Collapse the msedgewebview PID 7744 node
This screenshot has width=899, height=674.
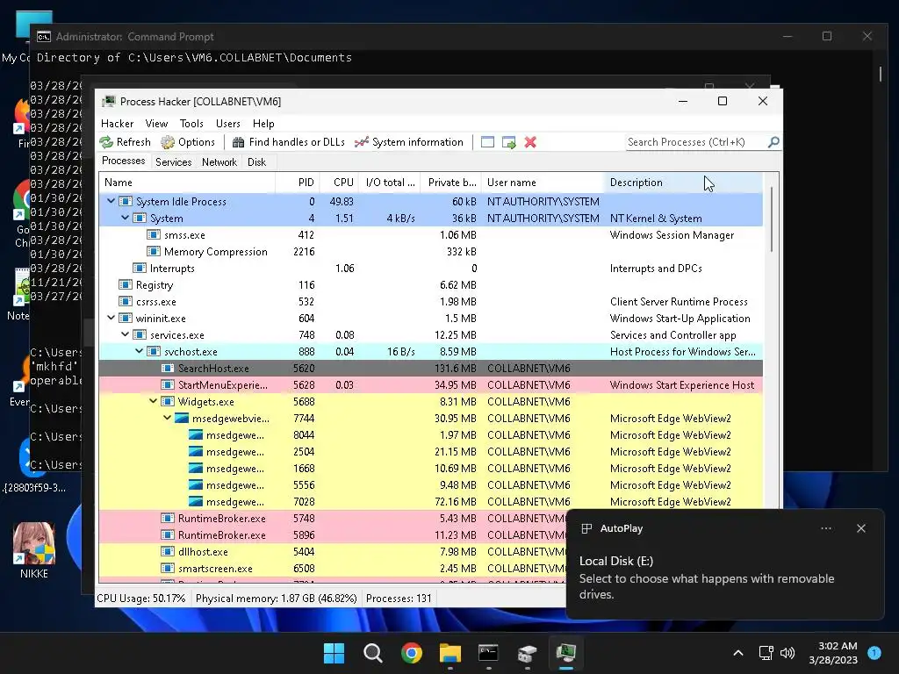(167, 418)
